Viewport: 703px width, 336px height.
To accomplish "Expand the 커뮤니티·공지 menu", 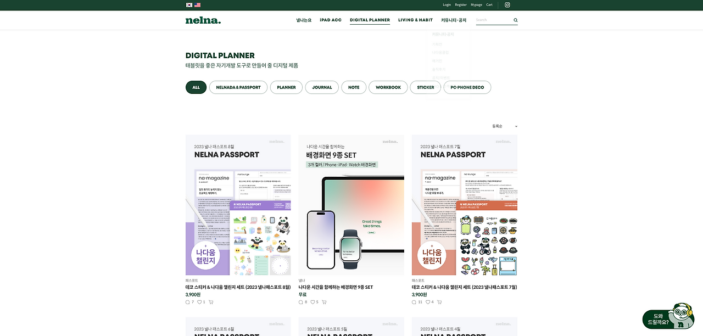I will [454, 20].
